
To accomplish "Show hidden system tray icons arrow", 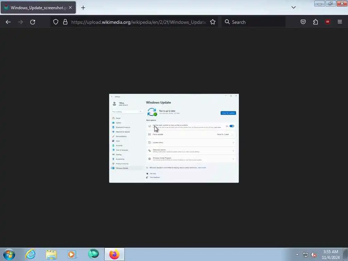I will point(297,255).
